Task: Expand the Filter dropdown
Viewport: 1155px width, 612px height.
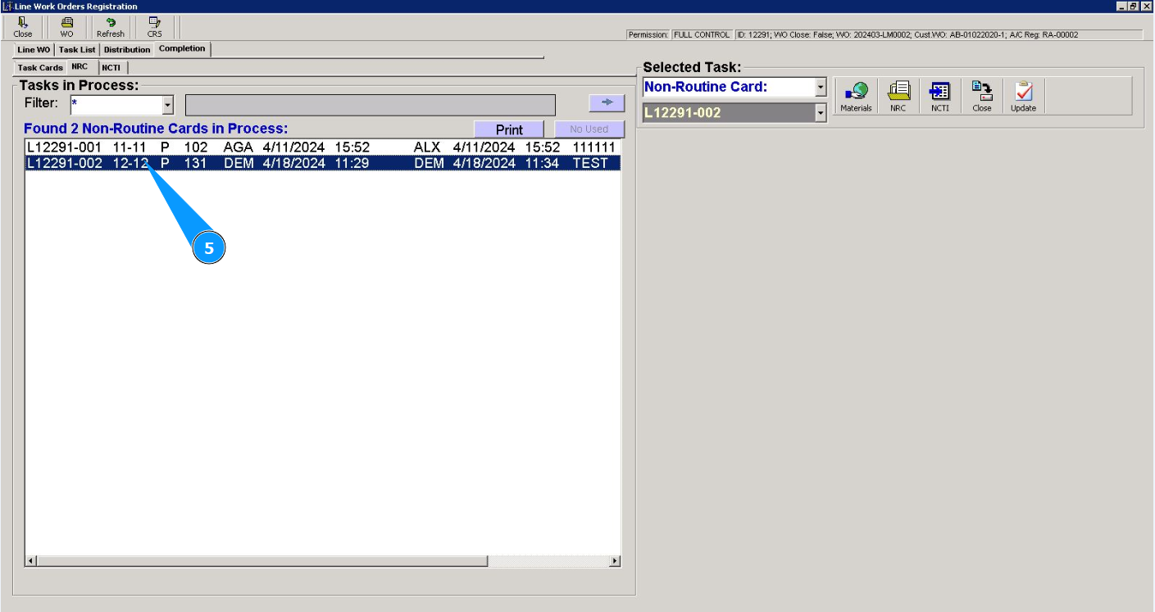Action: pyautogui.click(x=168, y=105)
